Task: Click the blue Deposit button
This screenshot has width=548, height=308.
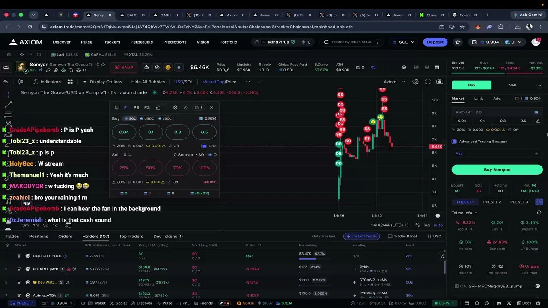Action: pos(435,42)
